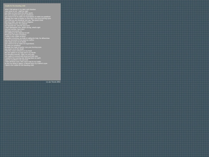Click the line 'my cradle is covered with blood and with hate'
Image resolution: width=209 pixels, height=157 pixels.
(x=21, y=56)
